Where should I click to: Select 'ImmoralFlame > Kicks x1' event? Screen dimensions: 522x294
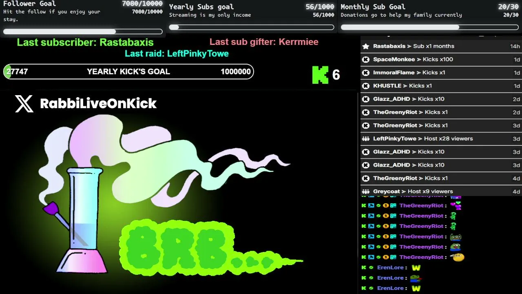(441, 73)
